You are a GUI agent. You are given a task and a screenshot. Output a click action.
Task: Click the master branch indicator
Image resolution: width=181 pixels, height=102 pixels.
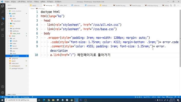[5, 97]
